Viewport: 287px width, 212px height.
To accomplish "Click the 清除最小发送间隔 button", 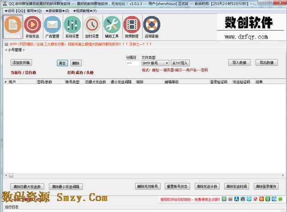I will (66, 186).
